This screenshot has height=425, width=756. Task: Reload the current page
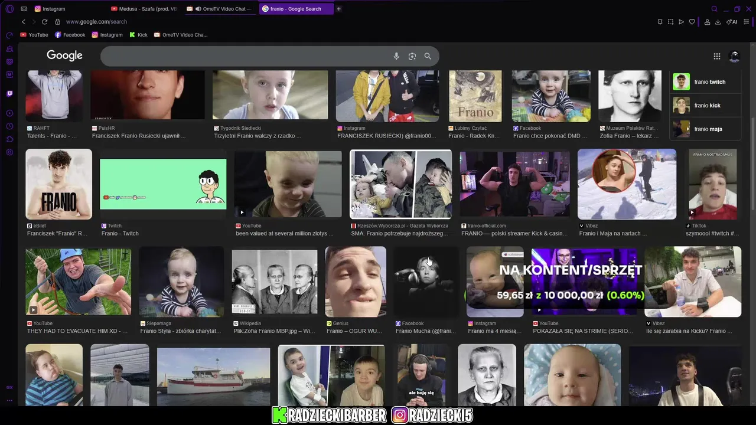click(x=44, y=22)
